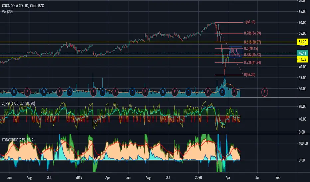Click the 2_RSI (17, 5, 17, 80, 20) indicator label
The width and height of the screenshot is (310, 182).
click(18, 103)
